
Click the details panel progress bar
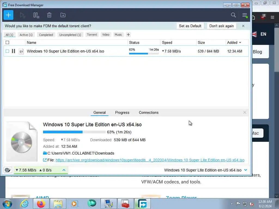[74, 132]
